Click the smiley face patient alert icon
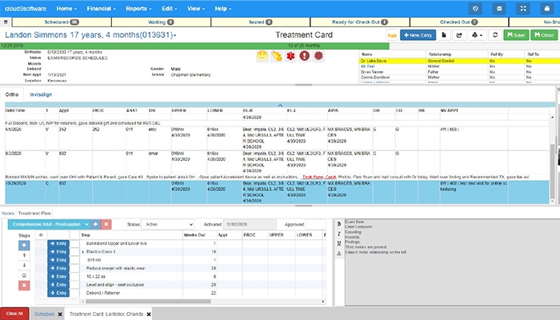The width and height of the screenshot is (560, 320). point(262,55)
